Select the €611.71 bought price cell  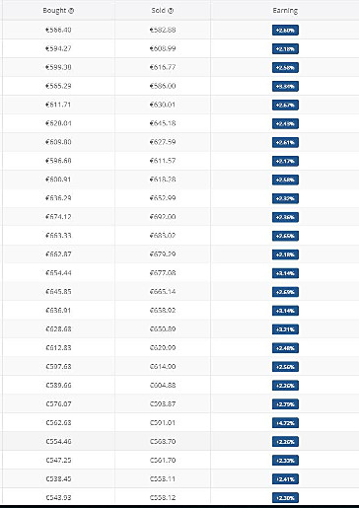58,105
